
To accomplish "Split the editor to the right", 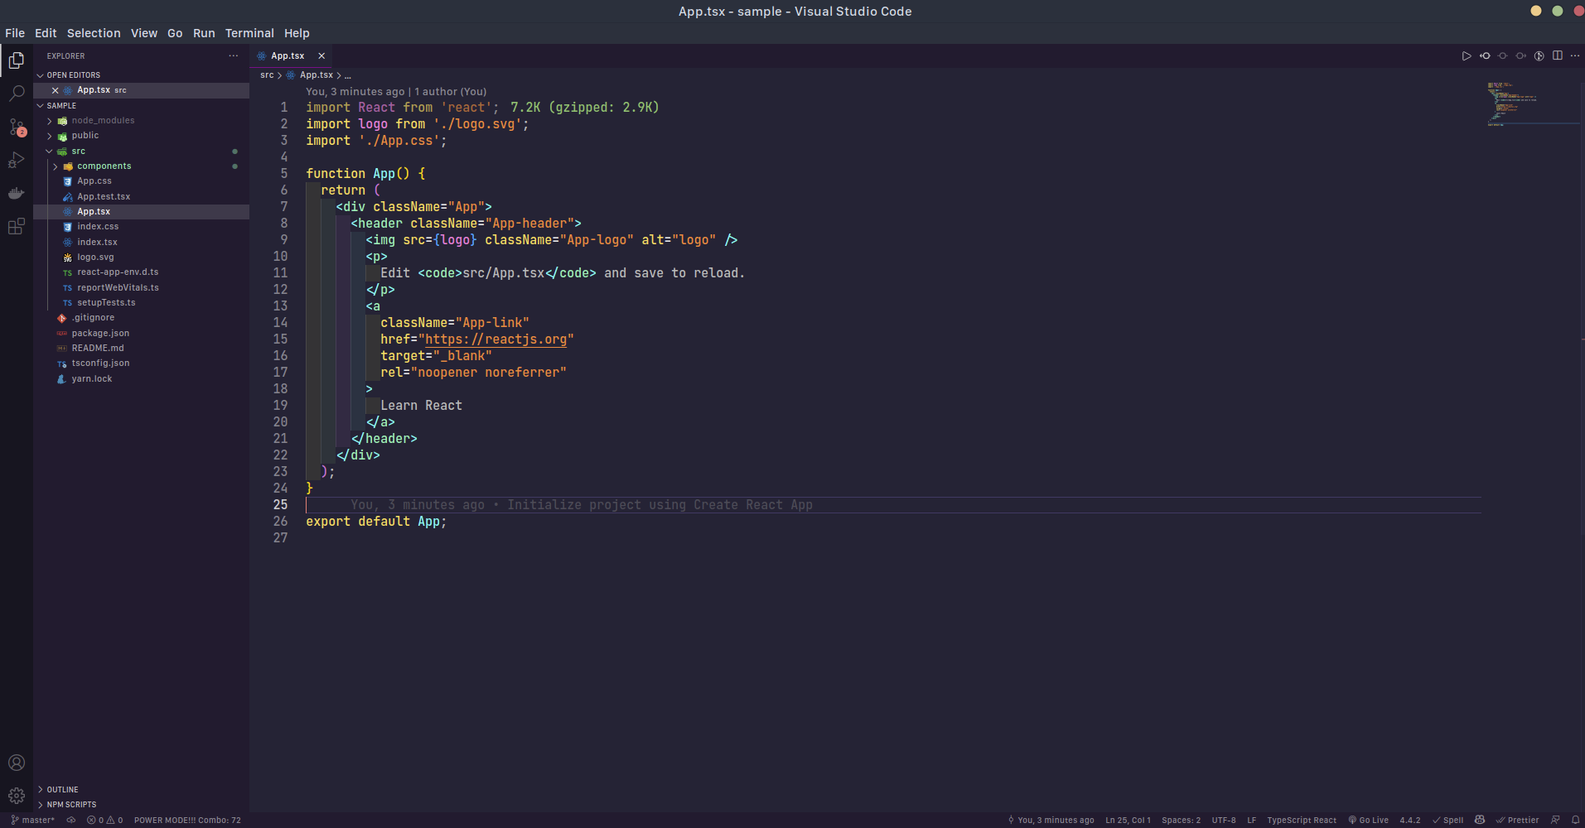I will pos(1558,56).
